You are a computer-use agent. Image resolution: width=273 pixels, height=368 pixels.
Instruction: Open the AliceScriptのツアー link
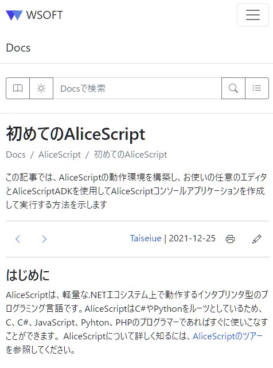coord(228,336)
